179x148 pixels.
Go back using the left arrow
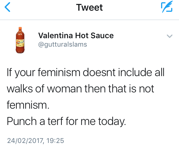coord(8,8)
